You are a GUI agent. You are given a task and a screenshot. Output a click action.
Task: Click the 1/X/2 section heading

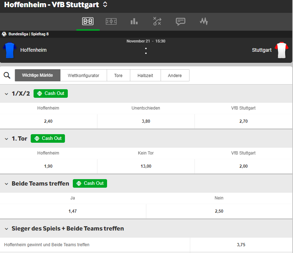point(21,93)
